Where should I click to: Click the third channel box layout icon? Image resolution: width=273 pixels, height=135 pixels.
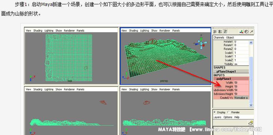point(225,32)
